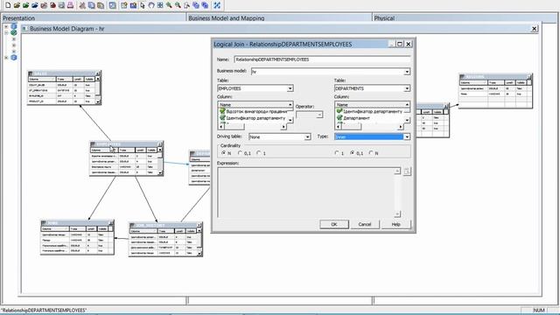Click the Cut scissors toolbar icon

tap(82, 5)
